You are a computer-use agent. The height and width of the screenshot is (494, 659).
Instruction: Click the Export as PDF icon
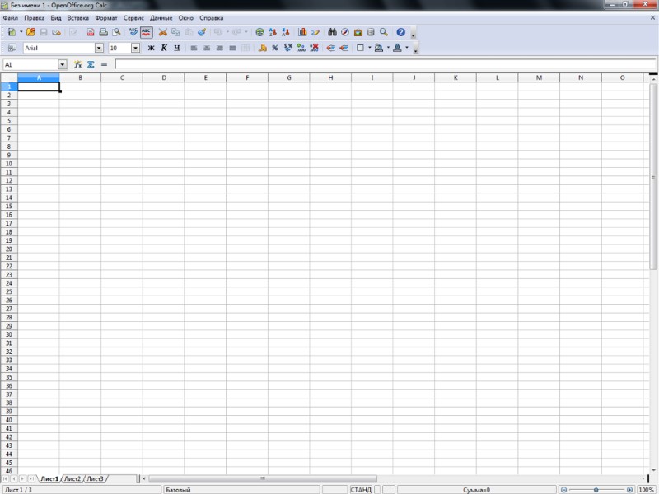91,32
